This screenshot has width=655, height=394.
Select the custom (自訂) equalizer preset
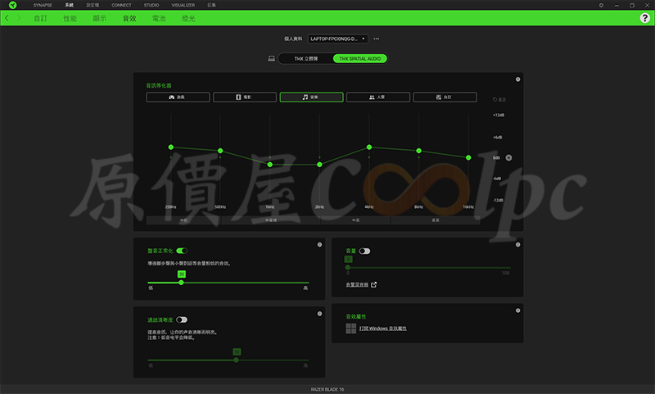[445, 97]
